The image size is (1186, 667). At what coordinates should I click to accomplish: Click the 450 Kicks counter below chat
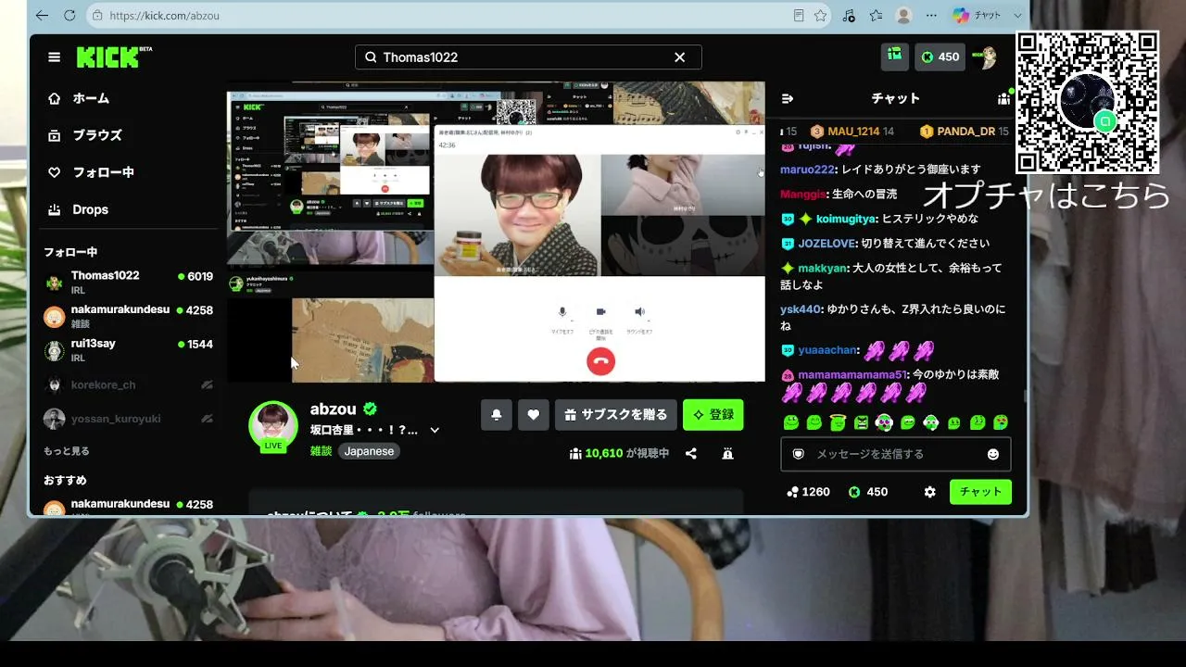(x=868, y=492)
